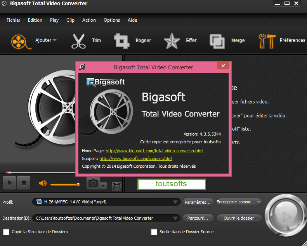Open the Home Page total-video-converter link
Screen dimensions: 307x246
coord(154,151)
